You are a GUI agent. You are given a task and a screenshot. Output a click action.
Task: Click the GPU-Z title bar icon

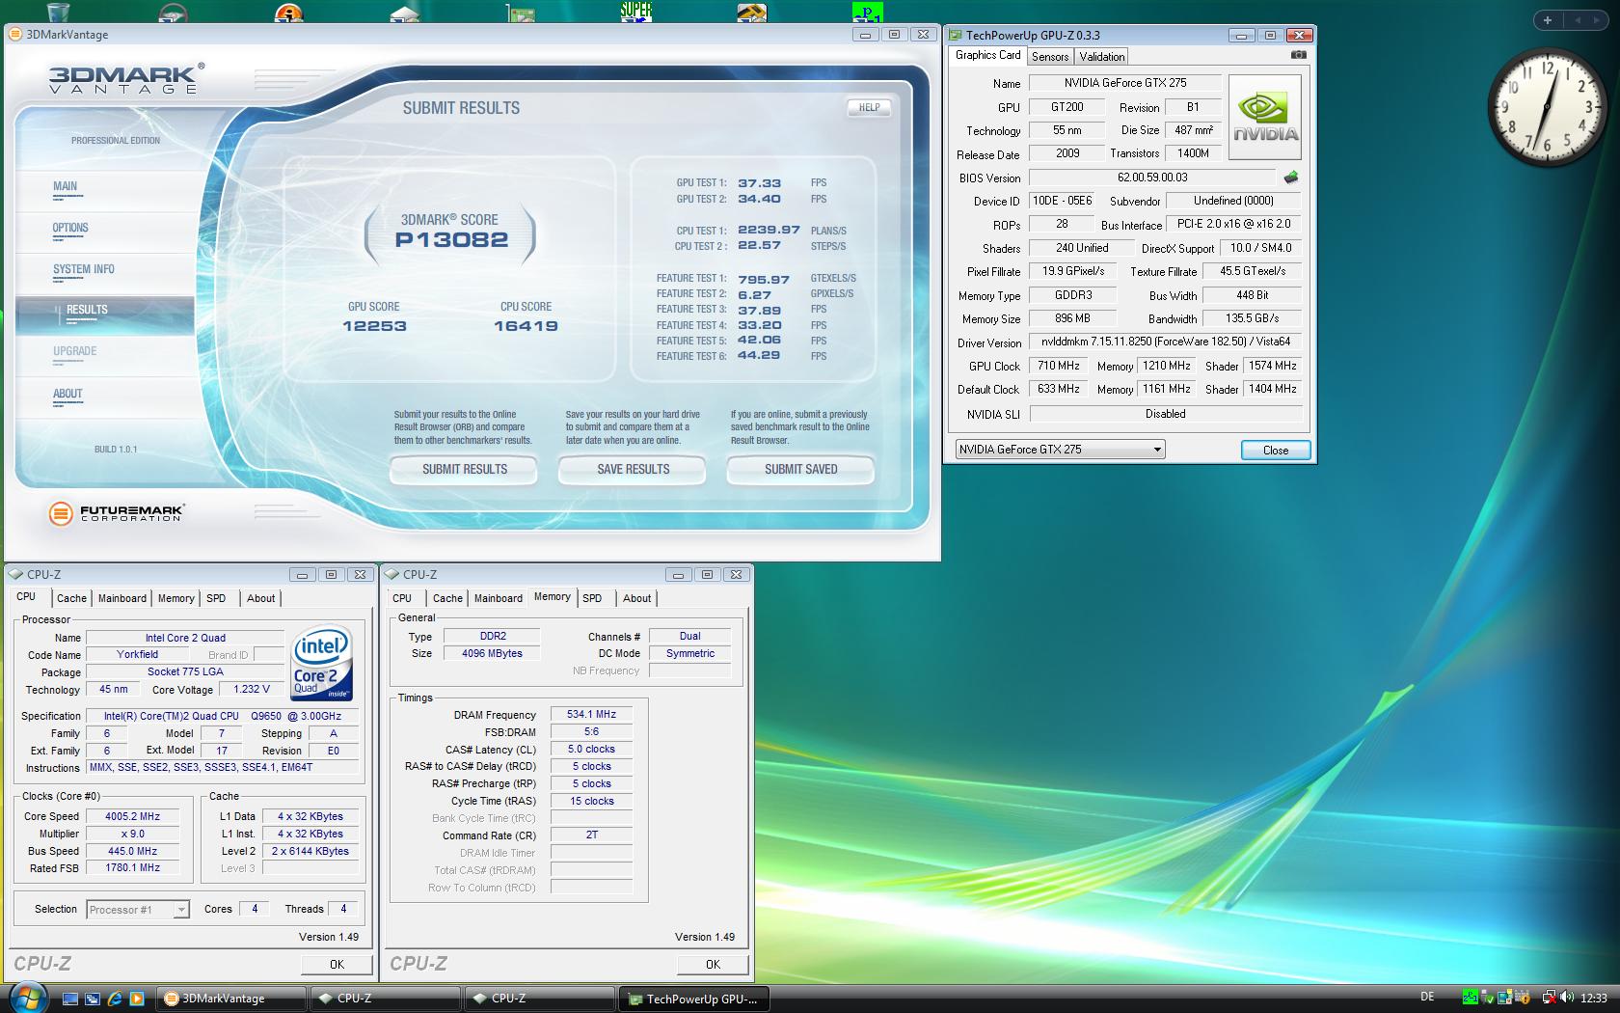tap(957, 36)
